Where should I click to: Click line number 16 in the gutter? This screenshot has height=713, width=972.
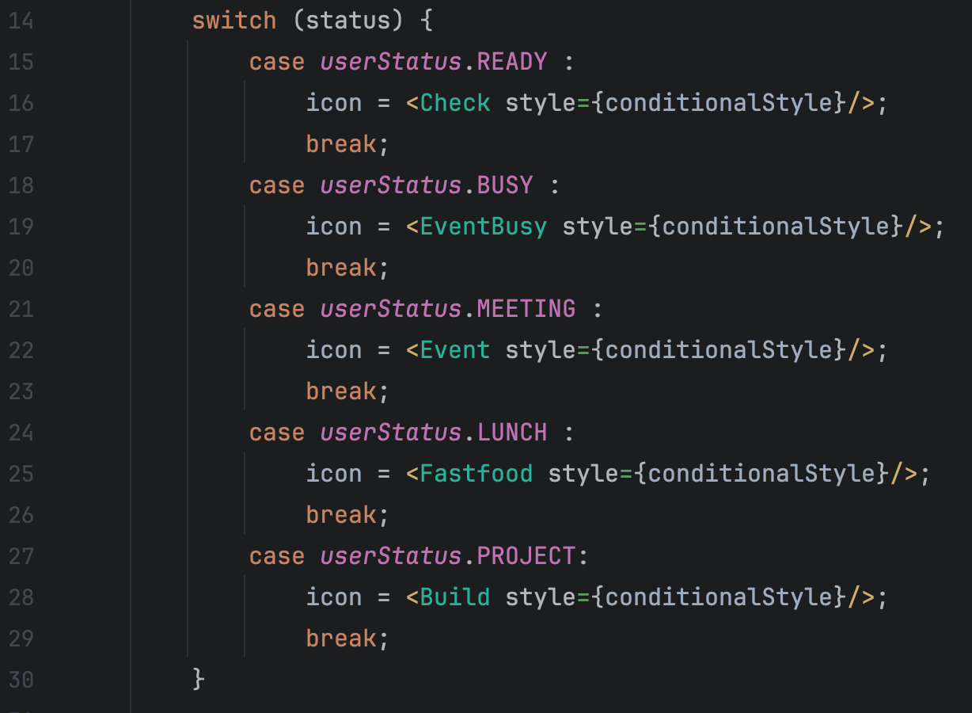(x=21, y=102)
